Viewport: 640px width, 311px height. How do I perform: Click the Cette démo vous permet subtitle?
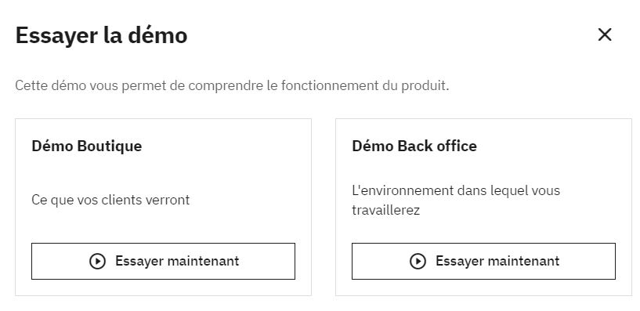click(232, 86)
